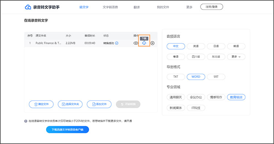Select 新闻媒体 professional field
Viewport: 274px width, 144px height.
coord(176,108)
